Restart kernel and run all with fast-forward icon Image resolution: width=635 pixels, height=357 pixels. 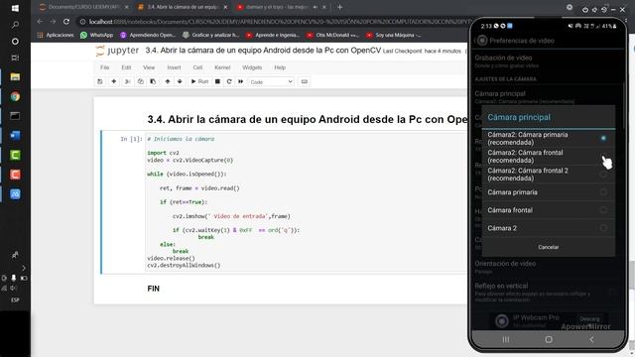point(240,81)
